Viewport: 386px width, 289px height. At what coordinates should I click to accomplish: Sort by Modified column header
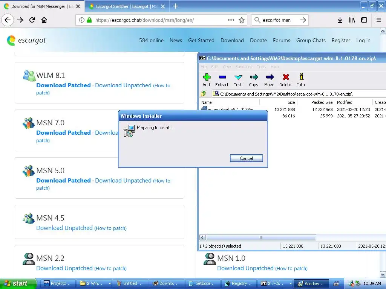click(354, 102)
